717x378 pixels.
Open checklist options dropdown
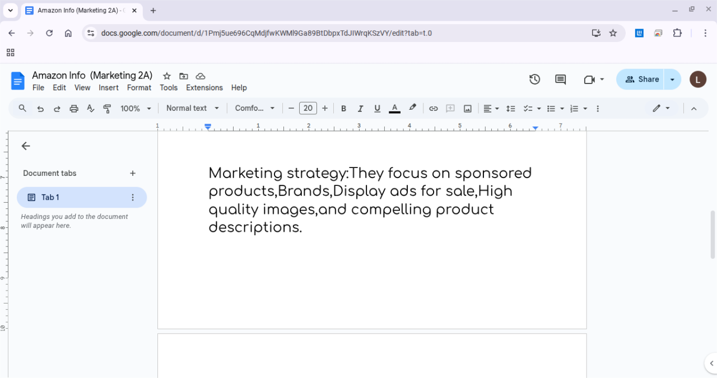click(532, 109)
